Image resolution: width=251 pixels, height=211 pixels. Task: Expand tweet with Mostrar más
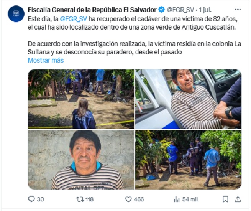(x=46, y=60)
